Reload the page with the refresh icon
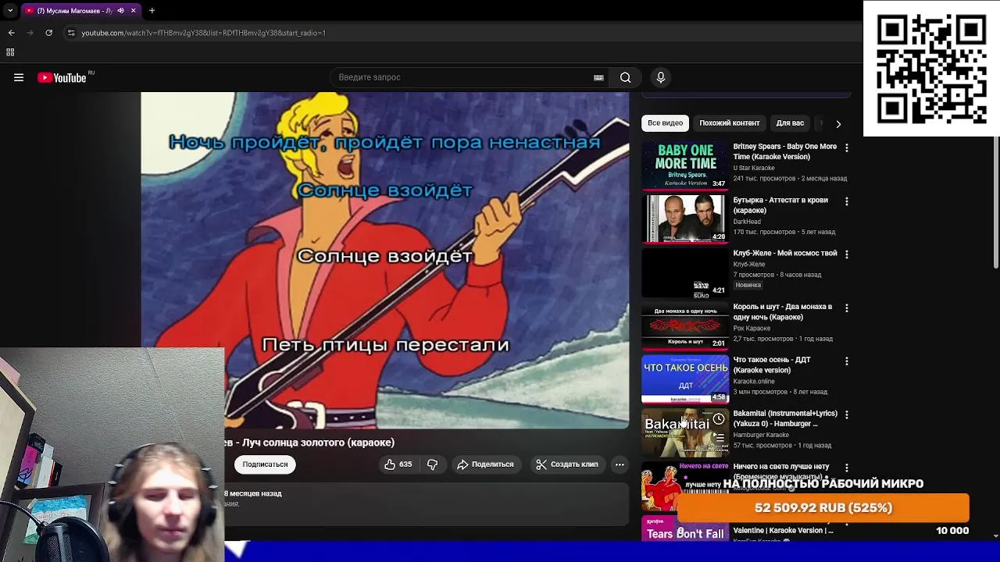 click(x=48, y=33)
